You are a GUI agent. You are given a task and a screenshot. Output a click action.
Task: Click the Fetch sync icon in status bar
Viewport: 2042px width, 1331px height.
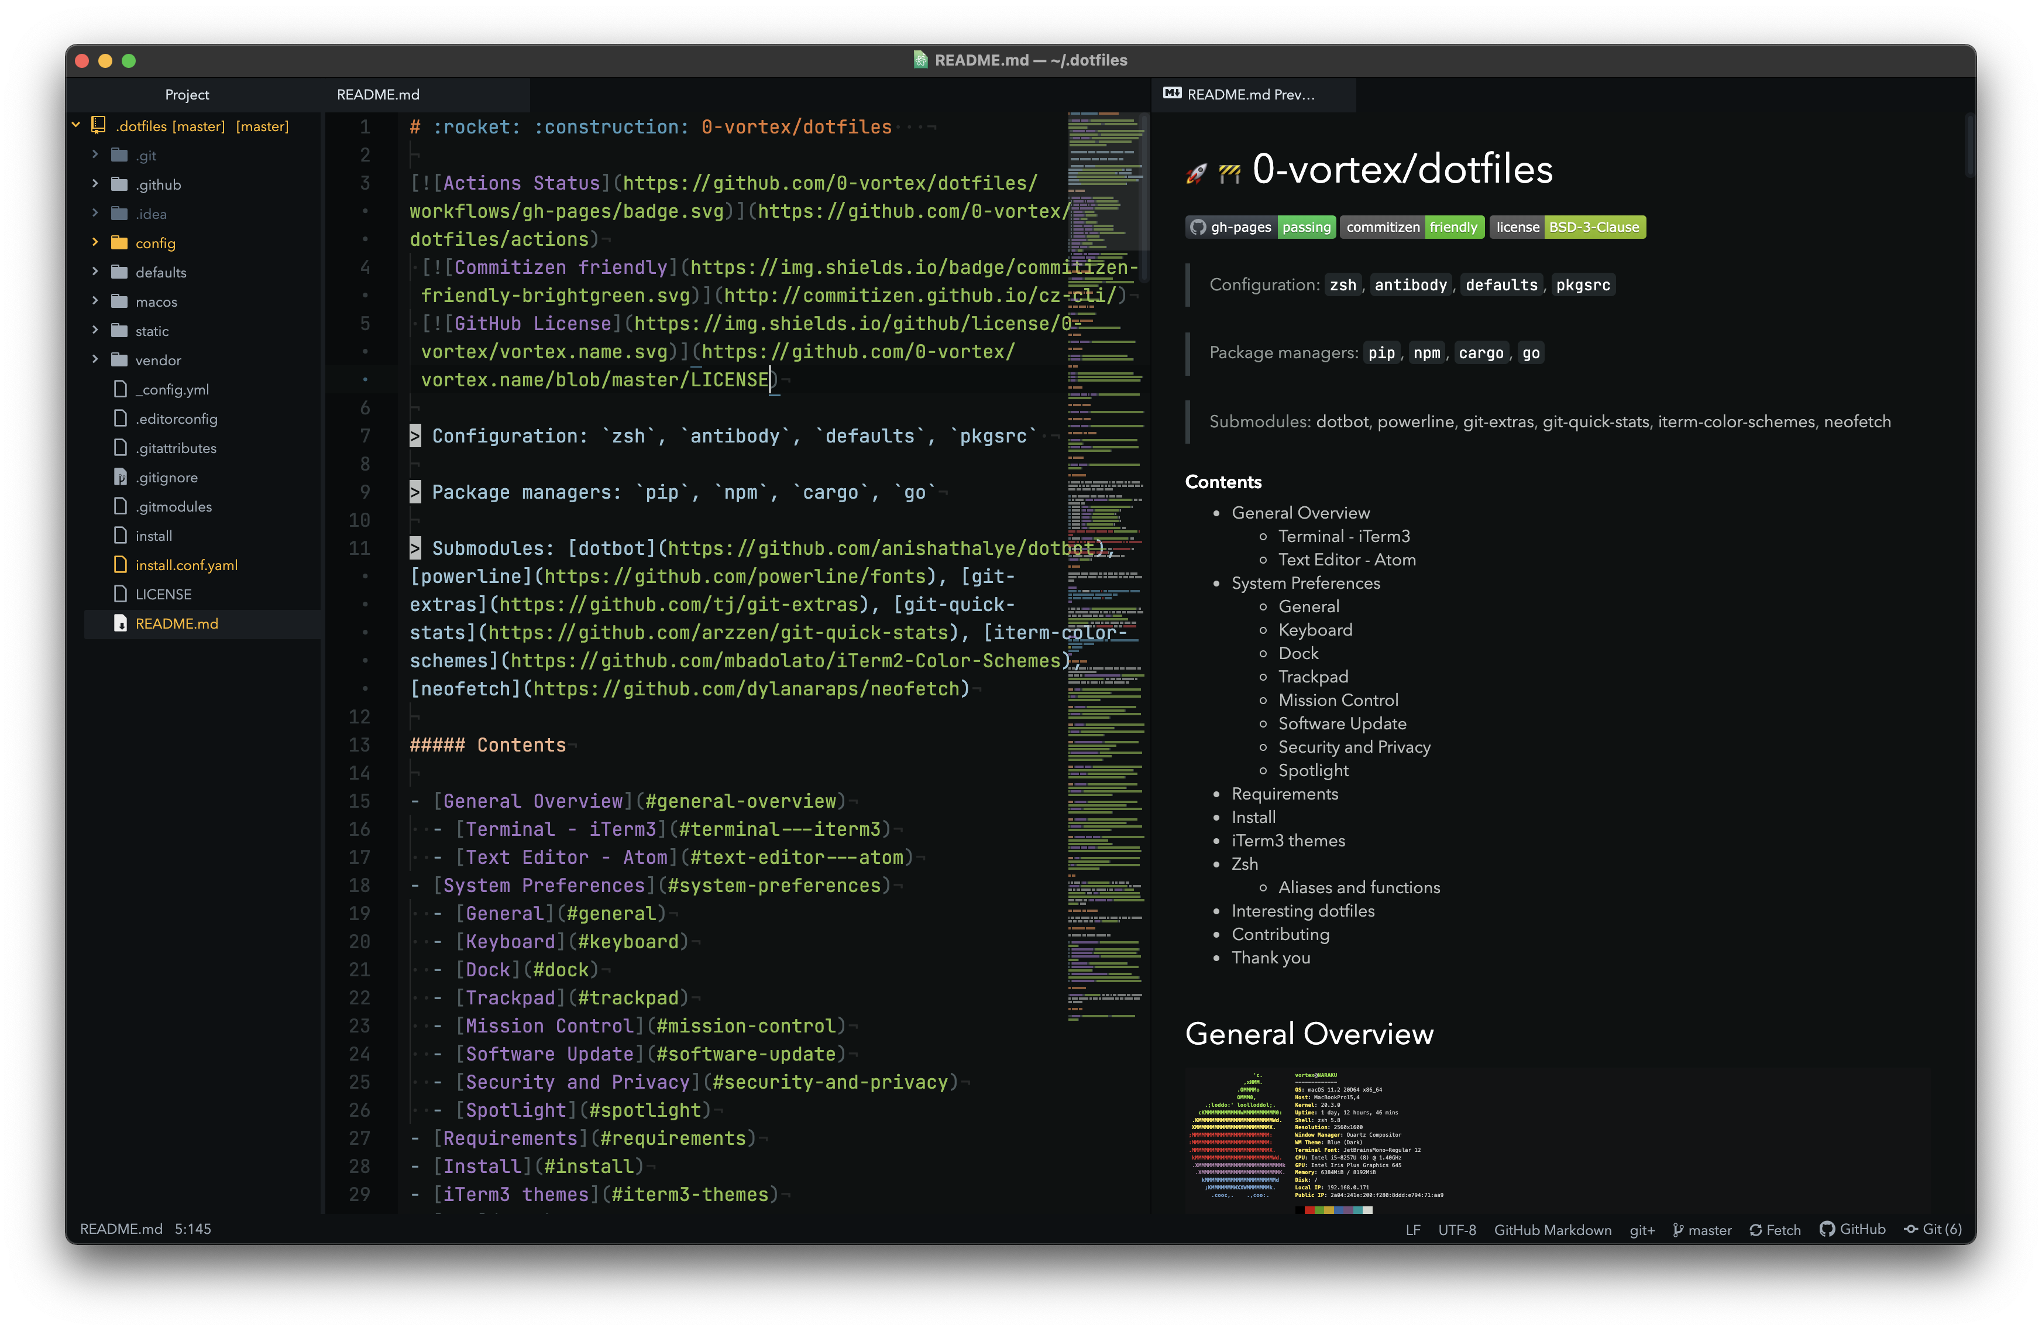tap(1755, 1230)
